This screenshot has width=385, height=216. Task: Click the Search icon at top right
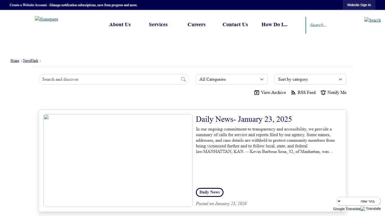[x=372, y=20]
